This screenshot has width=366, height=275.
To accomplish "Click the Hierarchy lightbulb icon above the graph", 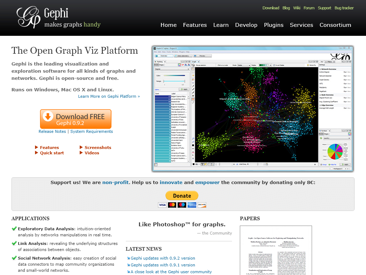I will click(308, 65).
